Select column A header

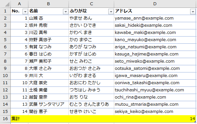point(19,4)
